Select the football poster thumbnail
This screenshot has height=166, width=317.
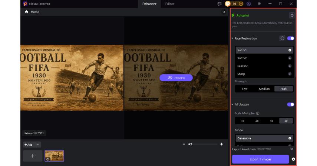pyautogui.click(x=54, y=156)
